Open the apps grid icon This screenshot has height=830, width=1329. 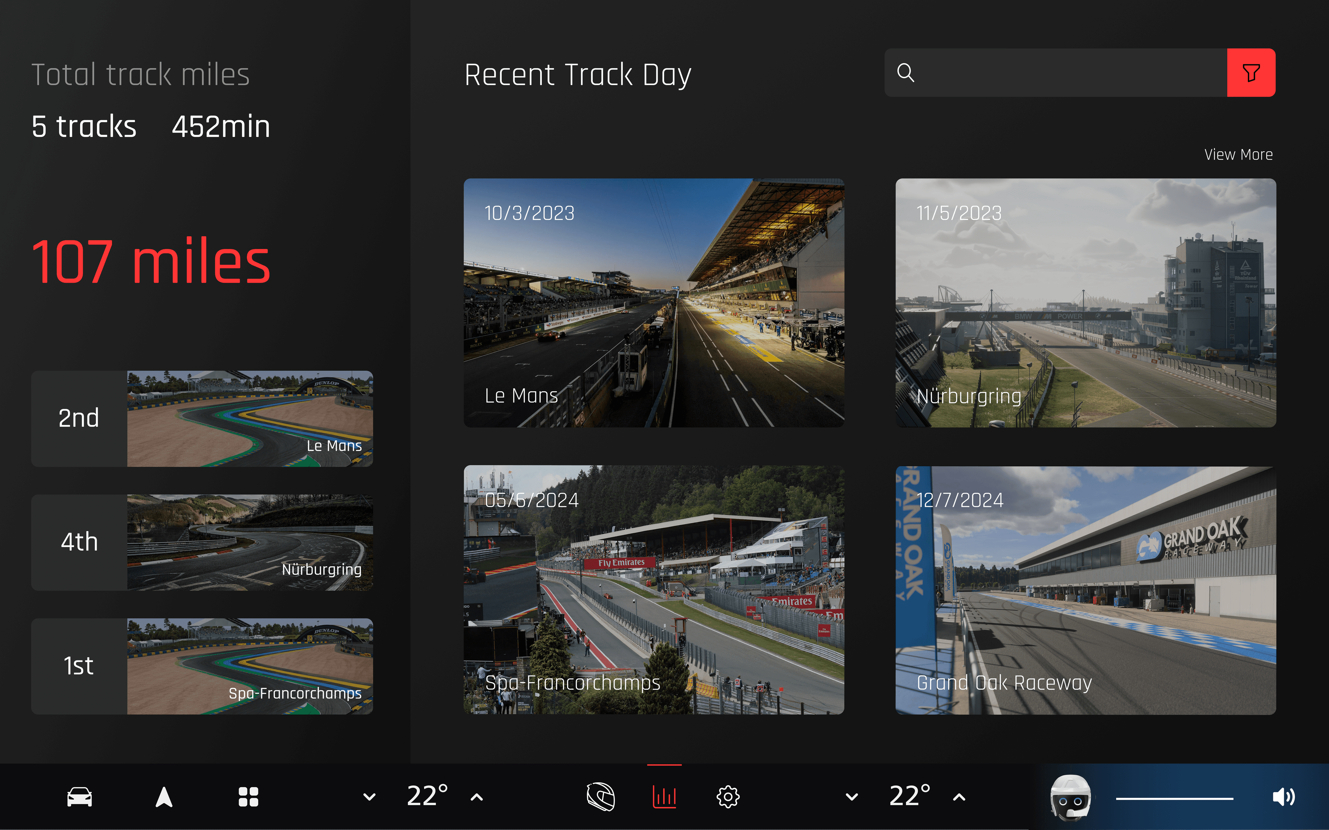pos(248,797)
